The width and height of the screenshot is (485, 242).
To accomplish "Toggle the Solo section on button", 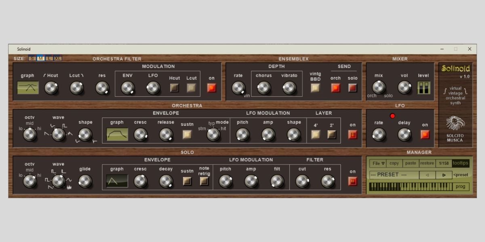I will 353,181.
